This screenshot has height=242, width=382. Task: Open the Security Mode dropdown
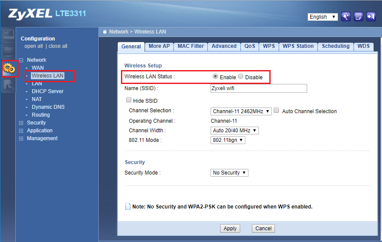(x=229, y=173)
